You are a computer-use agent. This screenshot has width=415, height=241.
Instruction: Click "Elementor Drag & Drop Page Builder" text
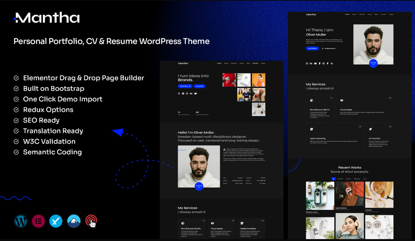pos(84,78)
